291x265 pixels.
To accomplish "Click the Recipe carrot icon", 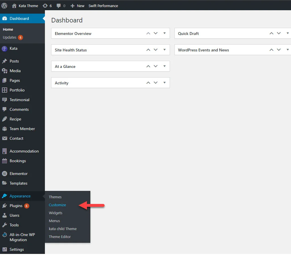I will [x=5, y=119].
